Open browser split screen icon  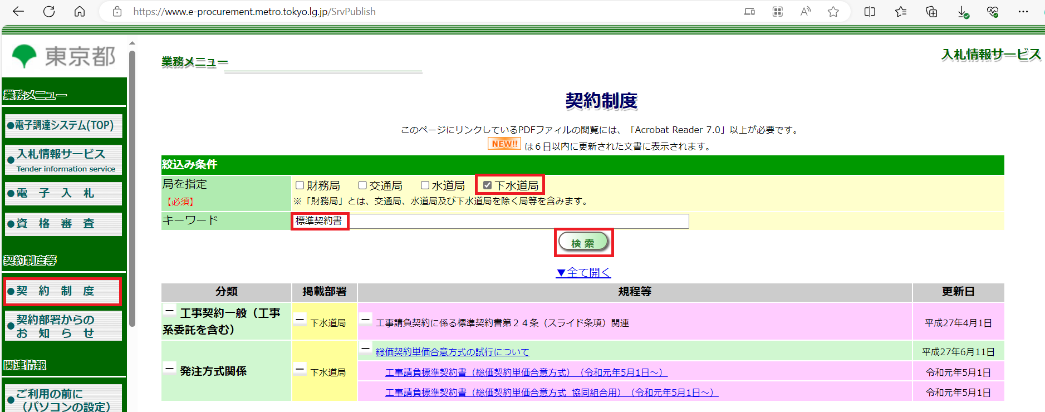point(870,12)
